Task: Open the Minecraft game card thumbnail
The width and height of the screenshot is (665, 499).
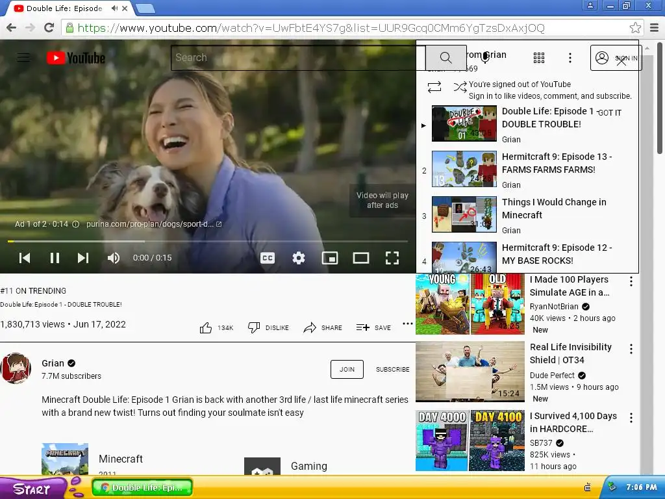Action: pyautogui.click(x=65, y=459)
